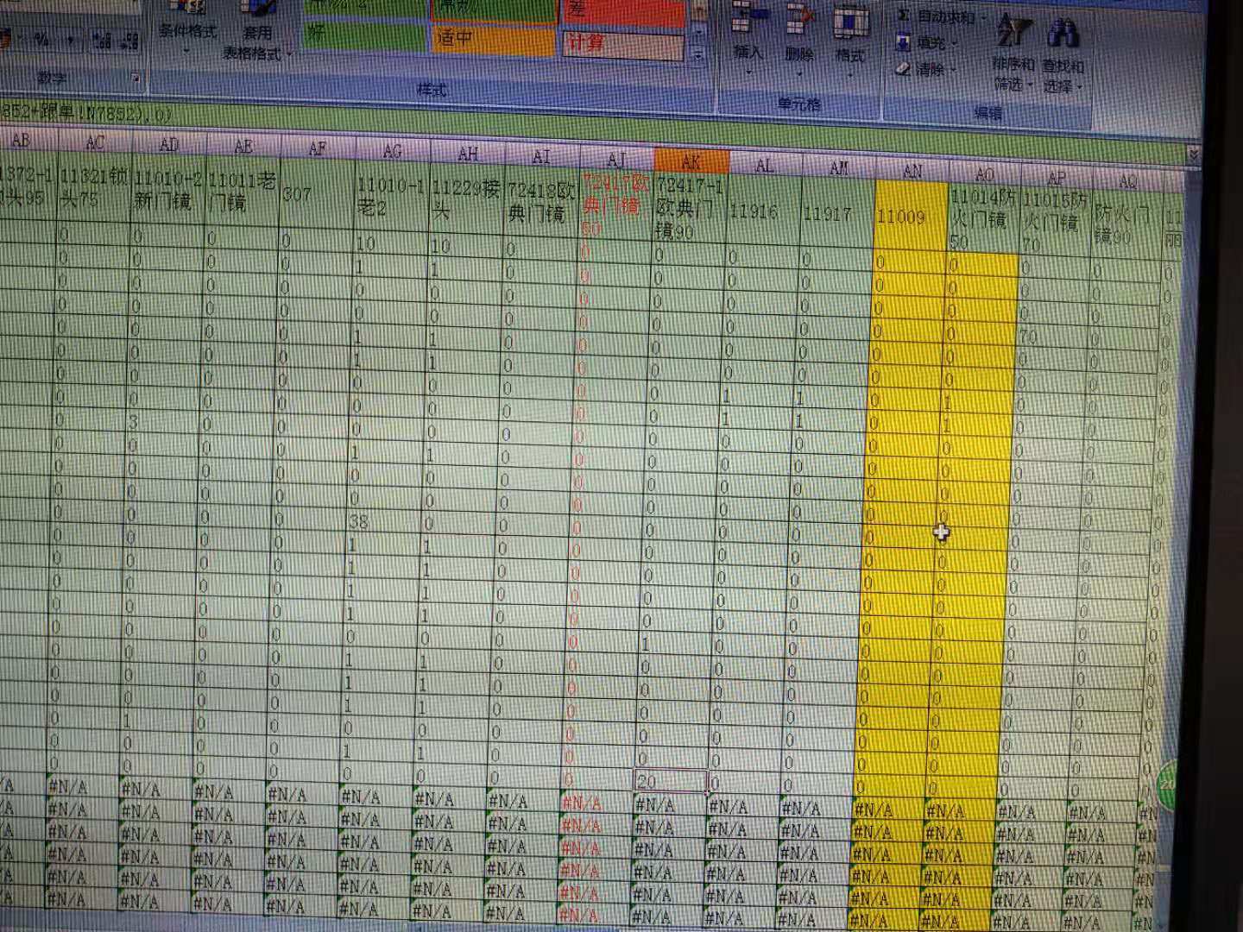
Task: Decrease decimal places button
Action: 129,40
